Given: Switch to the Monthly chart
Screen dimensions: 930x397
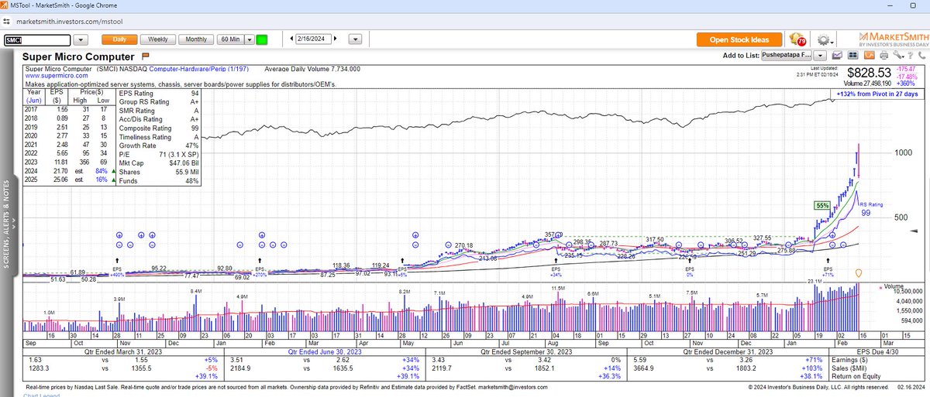Looking at the screenshot, I should coord(196,39).
